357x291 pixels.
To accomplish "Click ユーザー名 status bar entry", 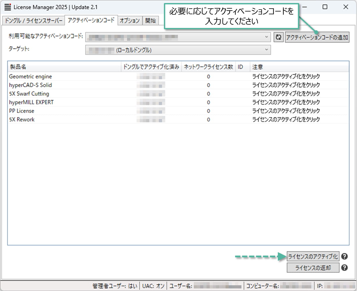I will point(206,286).
